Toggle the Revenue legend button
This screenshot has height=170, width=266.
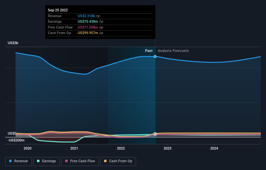coord(18,161)
